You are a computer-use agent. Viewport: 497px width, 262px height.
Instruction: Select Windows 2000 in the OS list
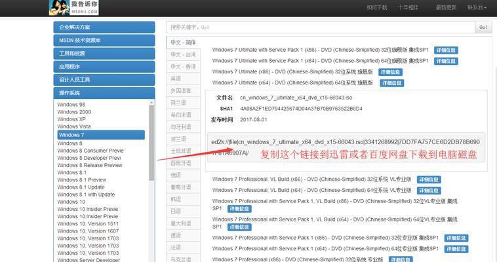pyautogui.click(x=74, y=112)
